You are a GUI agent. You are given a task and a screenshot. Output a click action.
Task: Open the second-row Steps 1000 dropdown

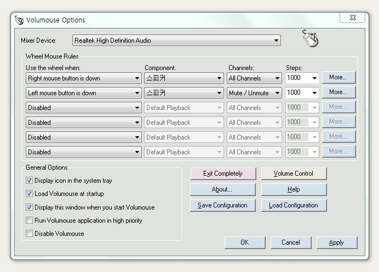pos(302,92)
